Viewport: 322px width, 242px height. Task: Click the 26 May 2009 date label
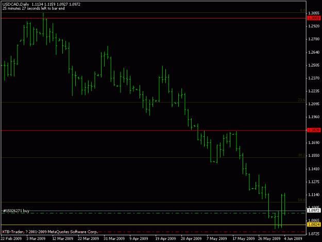point(269,238)
